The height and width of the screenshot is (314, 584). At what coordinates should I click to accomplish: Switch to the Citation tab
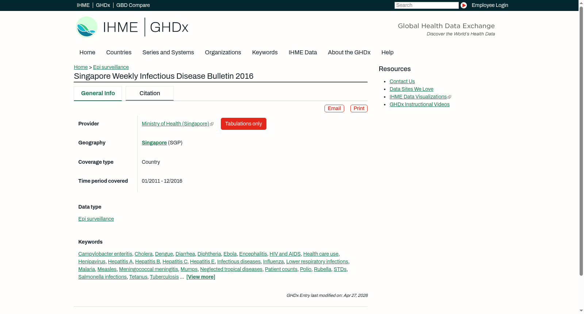(150, 93)
